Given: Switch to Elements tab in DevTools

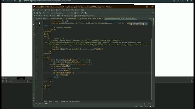Looking at the screenshot, I should pos(13,78).
